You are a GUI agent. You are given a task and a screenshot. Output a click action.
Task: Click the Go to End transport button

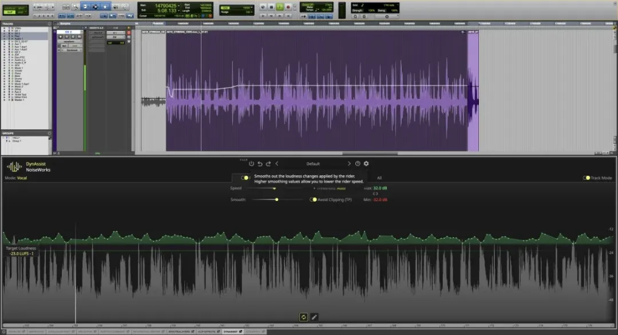(x=288, y=15)
